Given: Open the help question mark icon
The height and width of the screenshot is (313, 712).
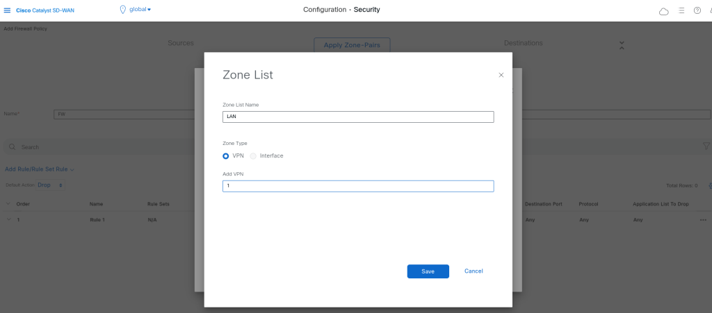Looking at the screenshot, I should click(x=697, y=10).
